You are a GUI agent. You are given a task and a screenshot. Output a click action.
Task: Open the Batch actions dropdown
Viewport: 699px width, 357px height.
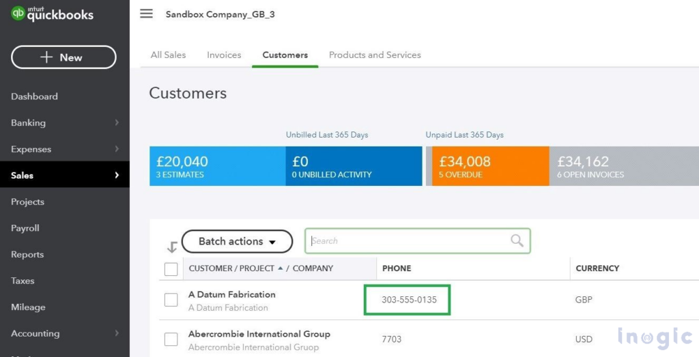pos(237,241)
